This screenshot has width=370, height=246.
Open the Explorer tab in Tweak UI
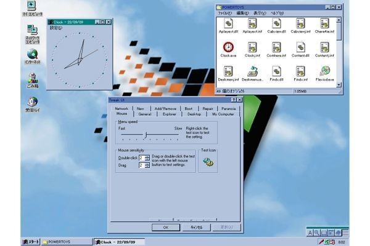(x=170, y=114)
